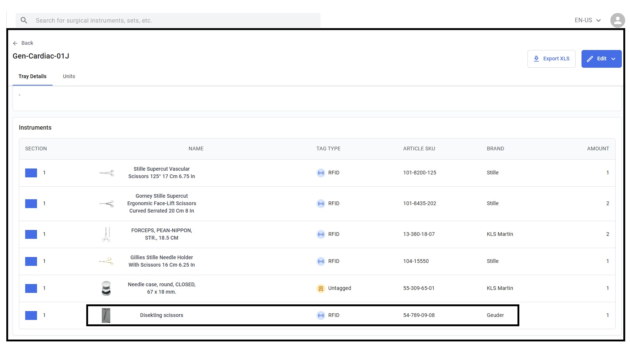
Task: Switch to the Tray Details tab
Action: pos(33,76)
